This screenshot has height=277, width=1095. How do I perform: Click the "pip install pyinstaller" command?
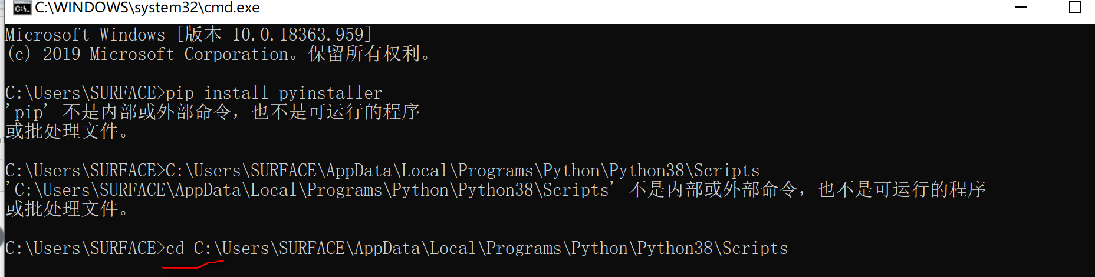(x=274, y=93)
